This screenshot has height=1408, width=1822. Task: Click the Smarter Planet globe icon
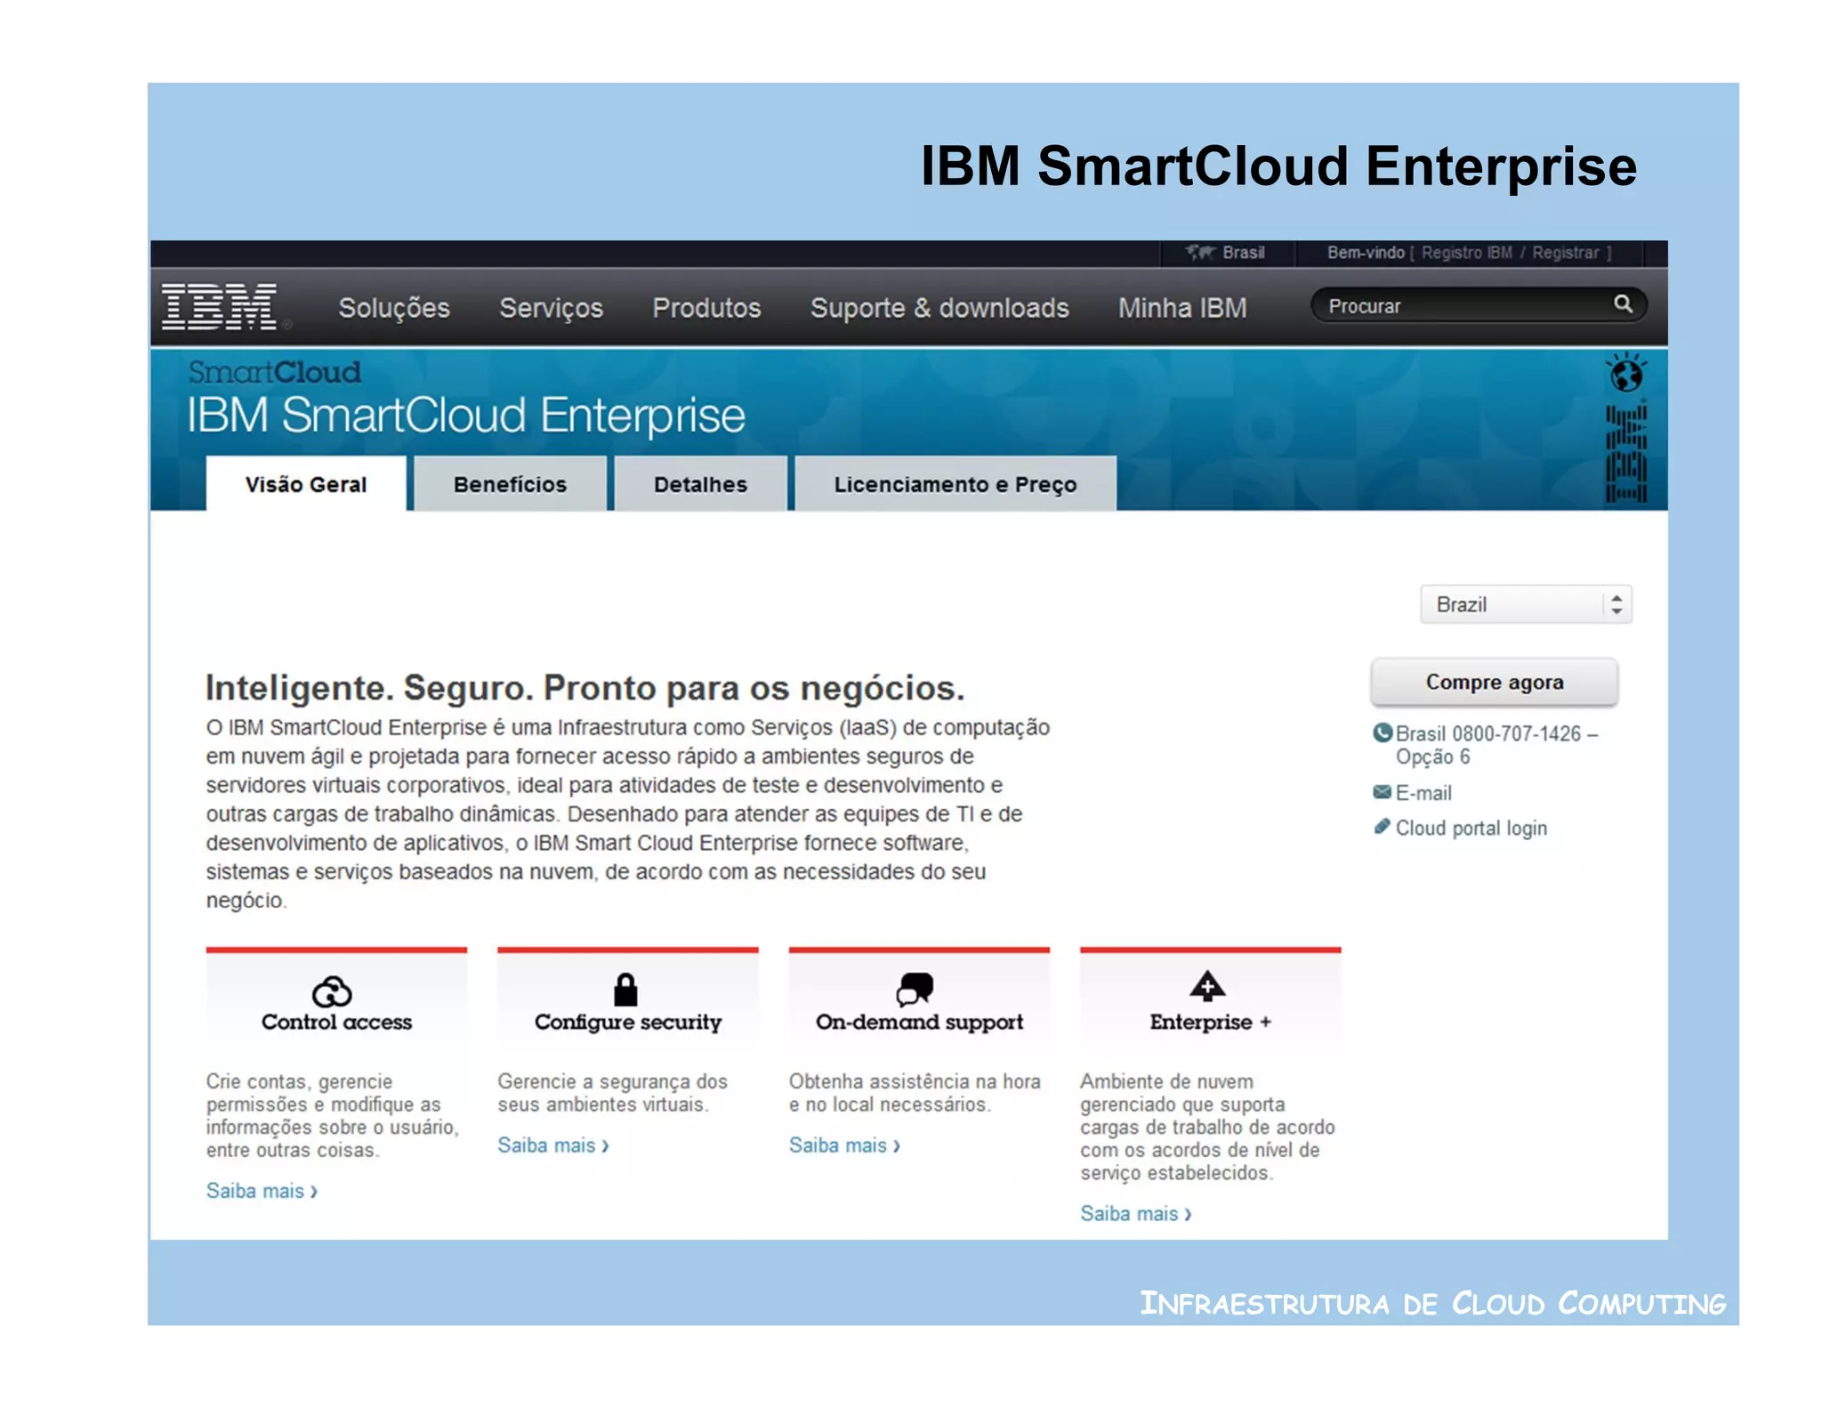pos(1625,373)
